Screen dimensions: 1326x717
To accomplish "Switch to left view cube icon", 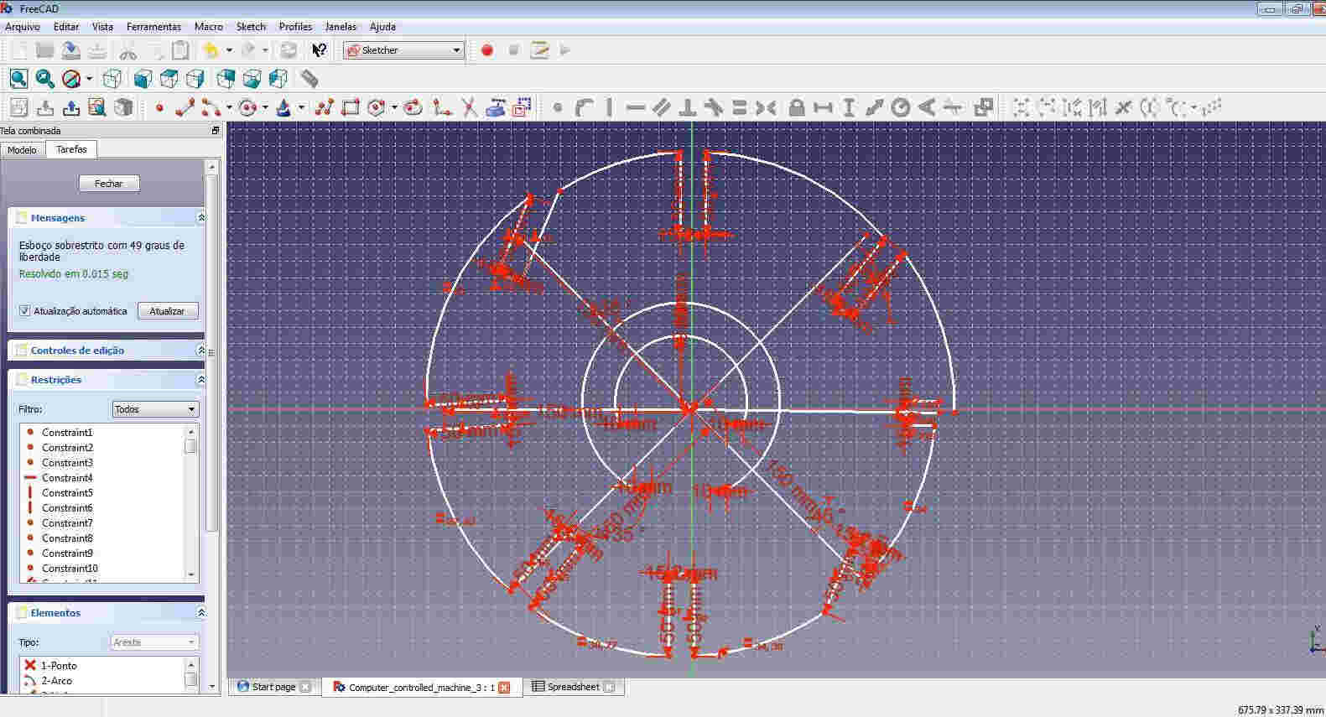I will [278, 79].
